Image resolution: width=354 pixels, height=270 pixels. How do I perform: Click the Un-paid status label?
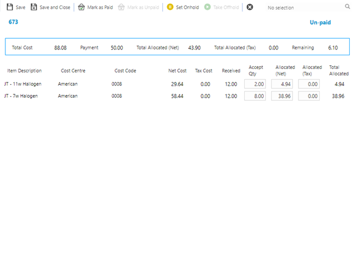(x=321, y=22)
